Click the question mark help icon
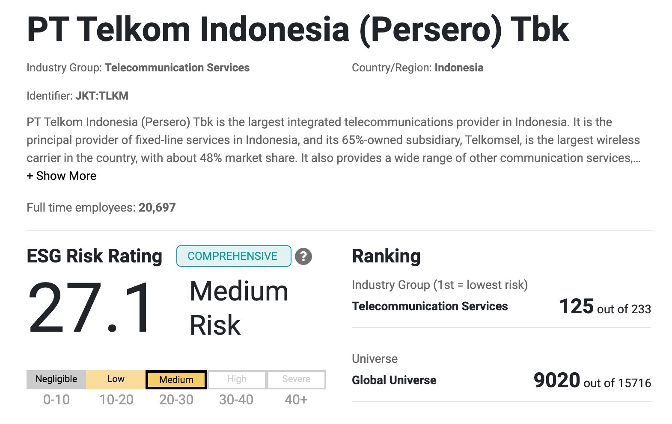This screenshot has width=672, height=424. 303,256
